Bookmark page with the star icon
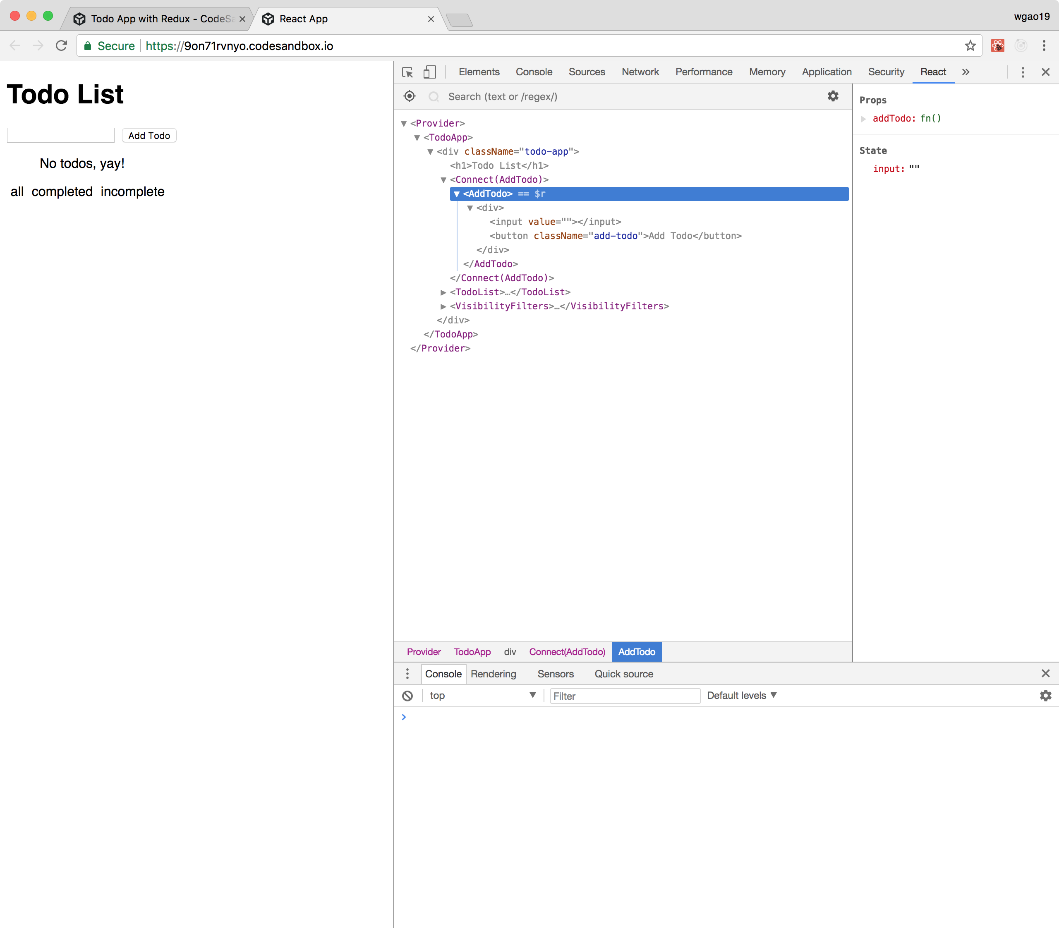 [970, 46]
